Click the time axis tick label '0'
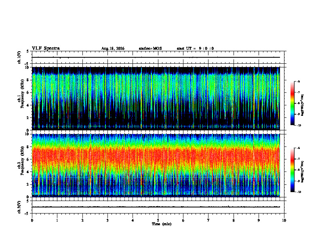320x247 pixels. [32, 220]
